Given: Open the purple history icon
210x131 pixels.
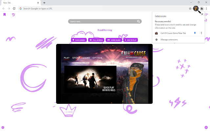Looking at the screenshot, I should point(13,15).
